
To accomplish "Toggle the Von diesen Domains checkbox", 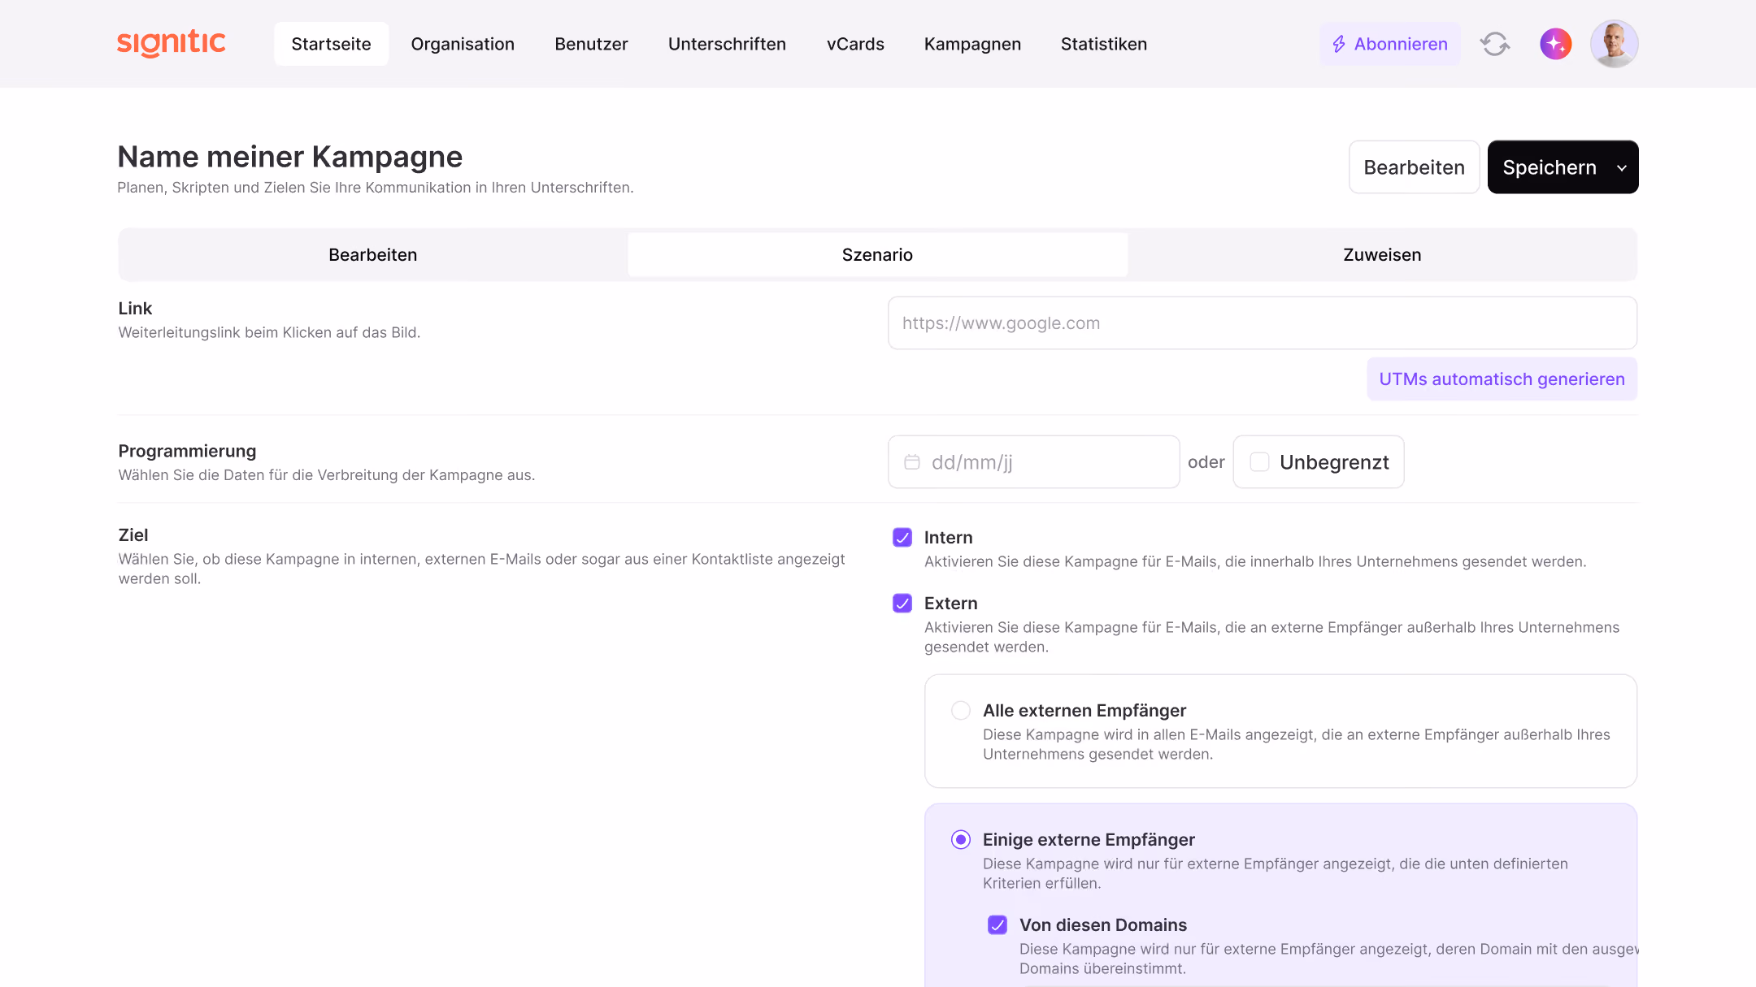I will click(998, 924).
